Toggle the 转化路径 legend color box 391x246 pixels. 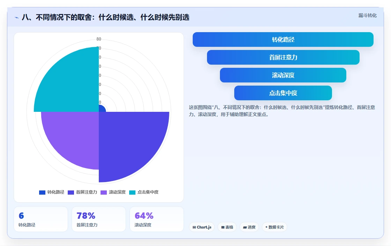[42, 192]
